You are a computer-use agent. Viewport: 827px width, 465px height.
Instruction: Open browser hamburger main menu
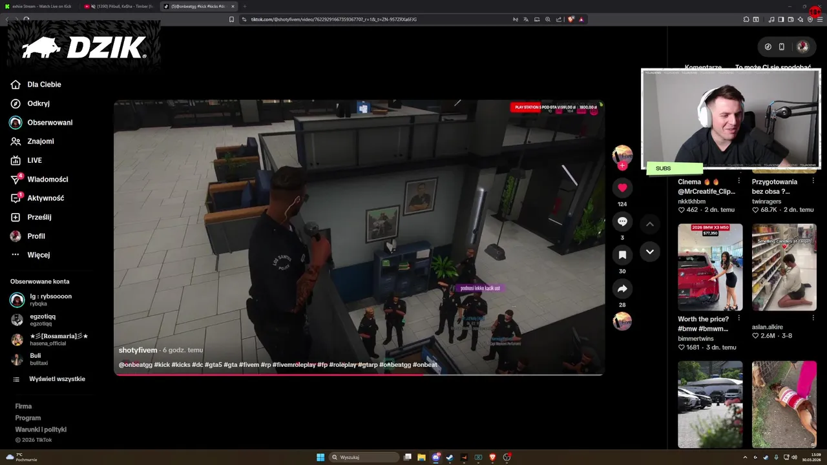tap(819, 19)
